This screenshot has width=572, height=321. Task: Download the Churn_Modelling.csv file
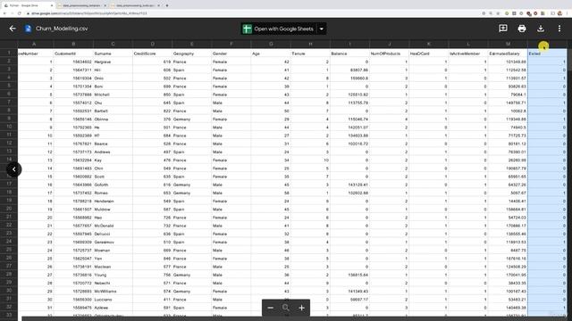pyautogui.click(x=541, y=29)
